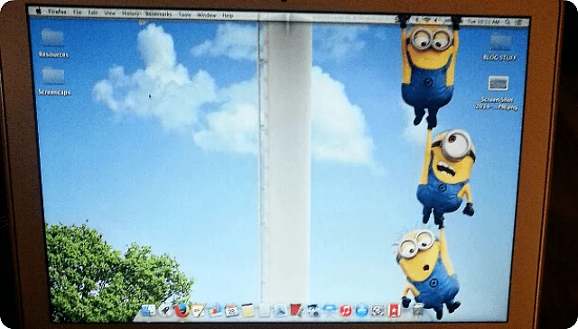Open Finder from the Dock

148,310
